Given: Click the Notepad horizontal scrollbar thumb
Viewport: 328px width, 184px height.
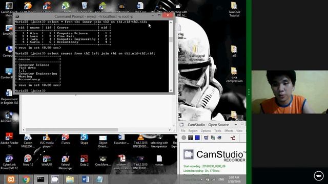Looking at the screenshot, I should pos(72,130).
